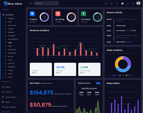Click the This Day revenue card
The height and width of the screenshot is (113, 143).
[x=41, y=69]
